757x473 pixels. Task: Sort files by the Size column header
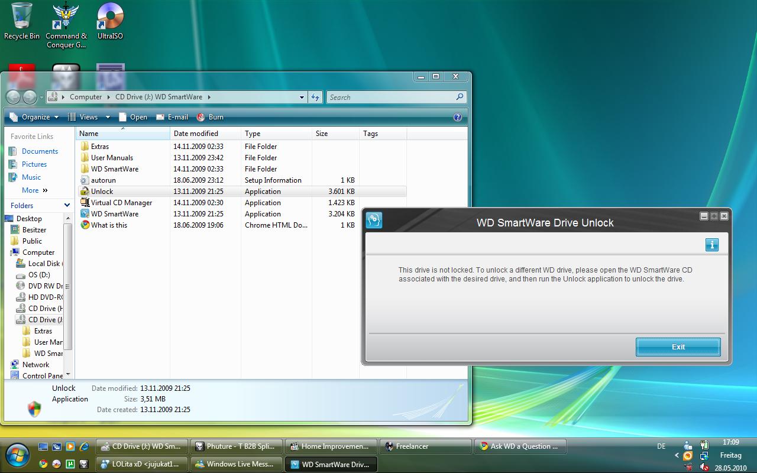(336, 134)
